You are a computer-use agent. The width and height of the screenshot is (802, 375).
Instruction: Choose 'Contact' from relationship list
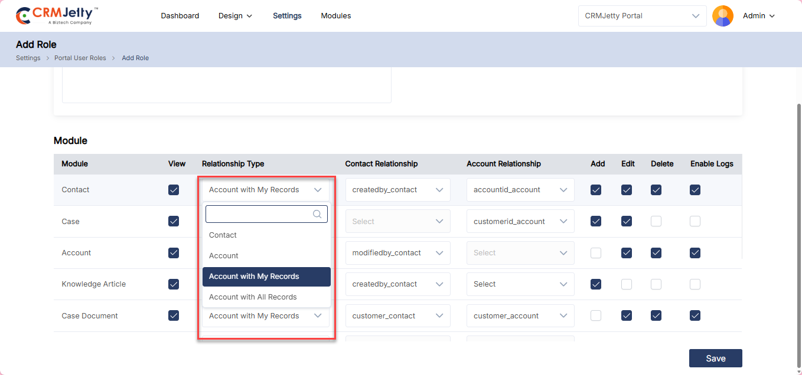pyautogui.click(x=223, y=235)
